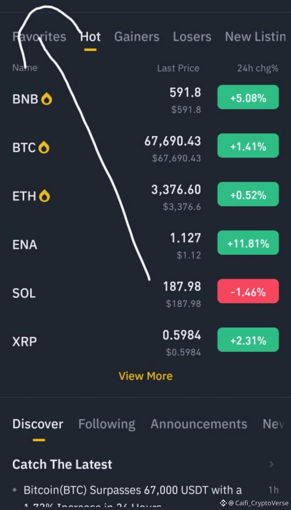This screenshot has height=510, width=291.
Task: Tap the BTC hot flame icon
Action: pos(44,147)
